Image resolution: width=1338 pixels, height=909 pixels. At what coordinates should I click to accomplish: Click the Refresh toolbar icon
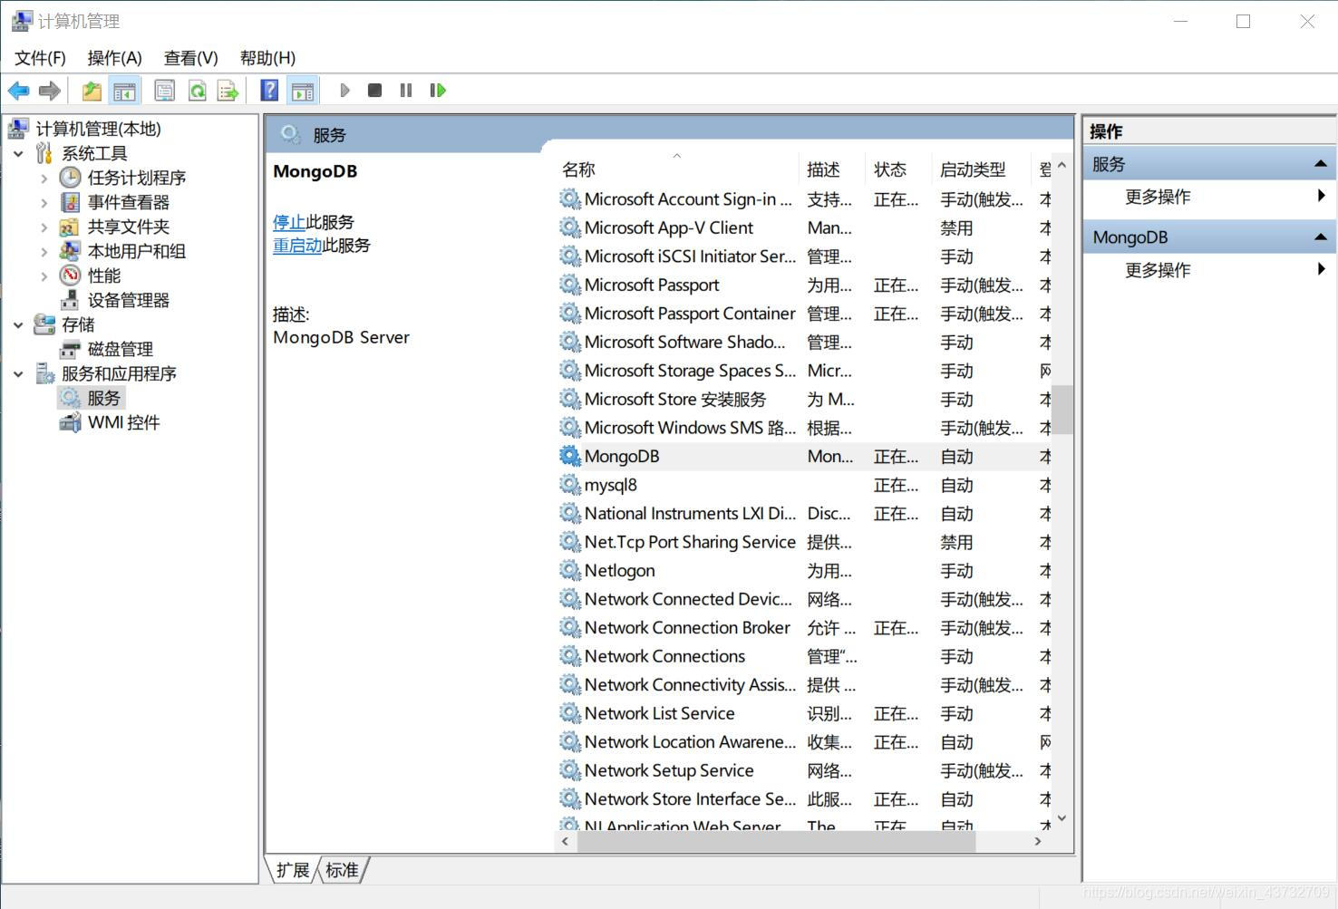(197, 91)
